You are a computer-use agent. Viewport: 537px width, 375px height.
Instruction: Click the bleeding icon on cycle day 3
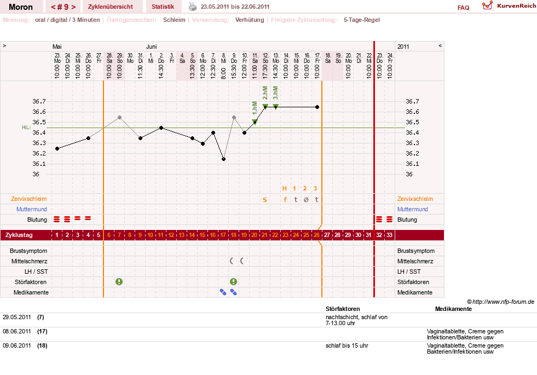coord(78,218)
